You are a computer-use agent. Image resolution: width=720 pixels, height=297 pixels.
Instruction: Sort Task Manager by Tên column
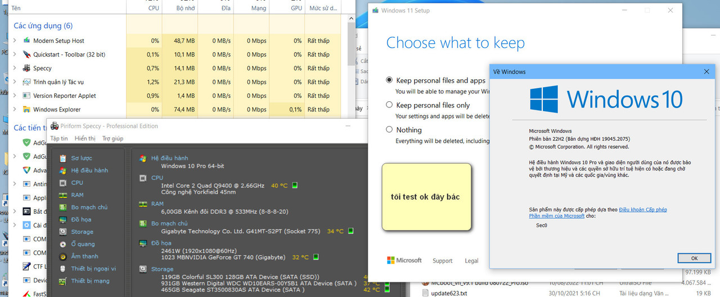pos(67,7)
